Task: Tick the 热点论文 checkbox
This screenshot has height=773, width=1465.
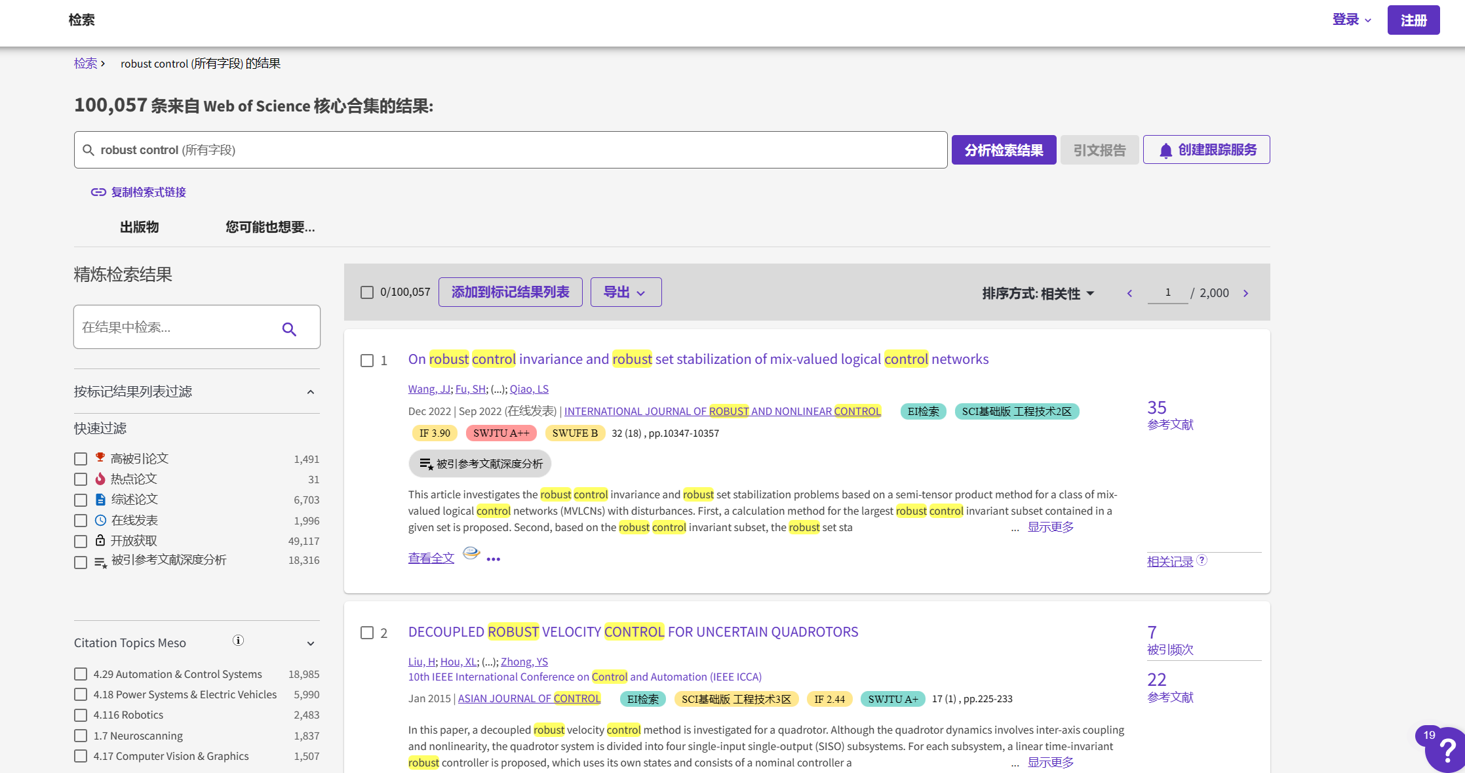Action: pyautogui.click(x=81, y=479)
